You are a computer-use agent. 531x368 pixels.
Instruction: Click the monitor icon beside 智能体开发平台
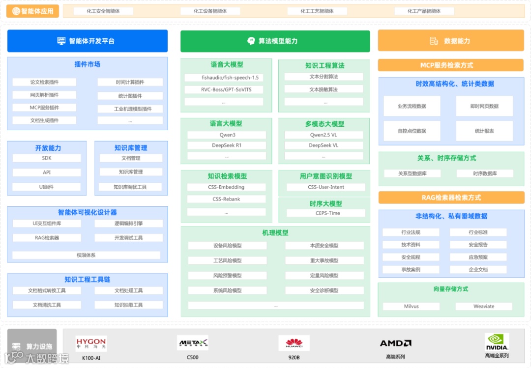(x=61, y=41)
